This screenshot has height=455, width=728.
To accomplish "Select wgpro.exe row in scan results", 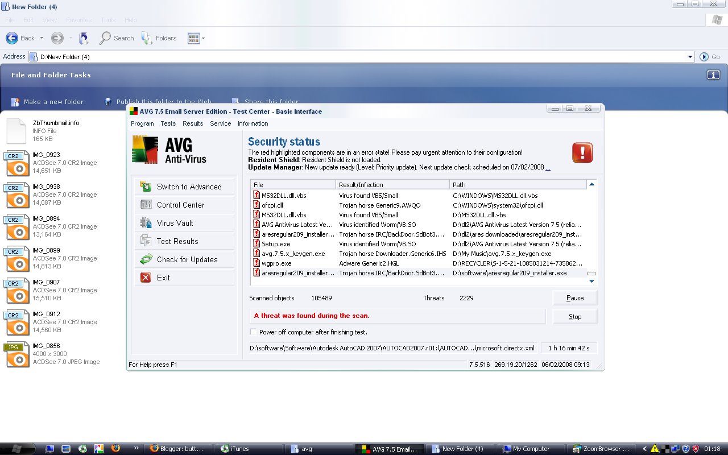I will pyautogui.click(x=419, y=263).
